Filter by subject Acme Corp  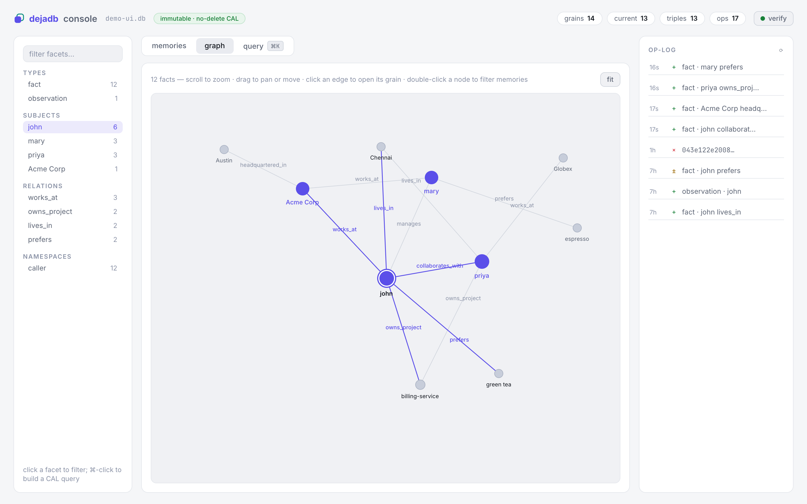[73, 169]
